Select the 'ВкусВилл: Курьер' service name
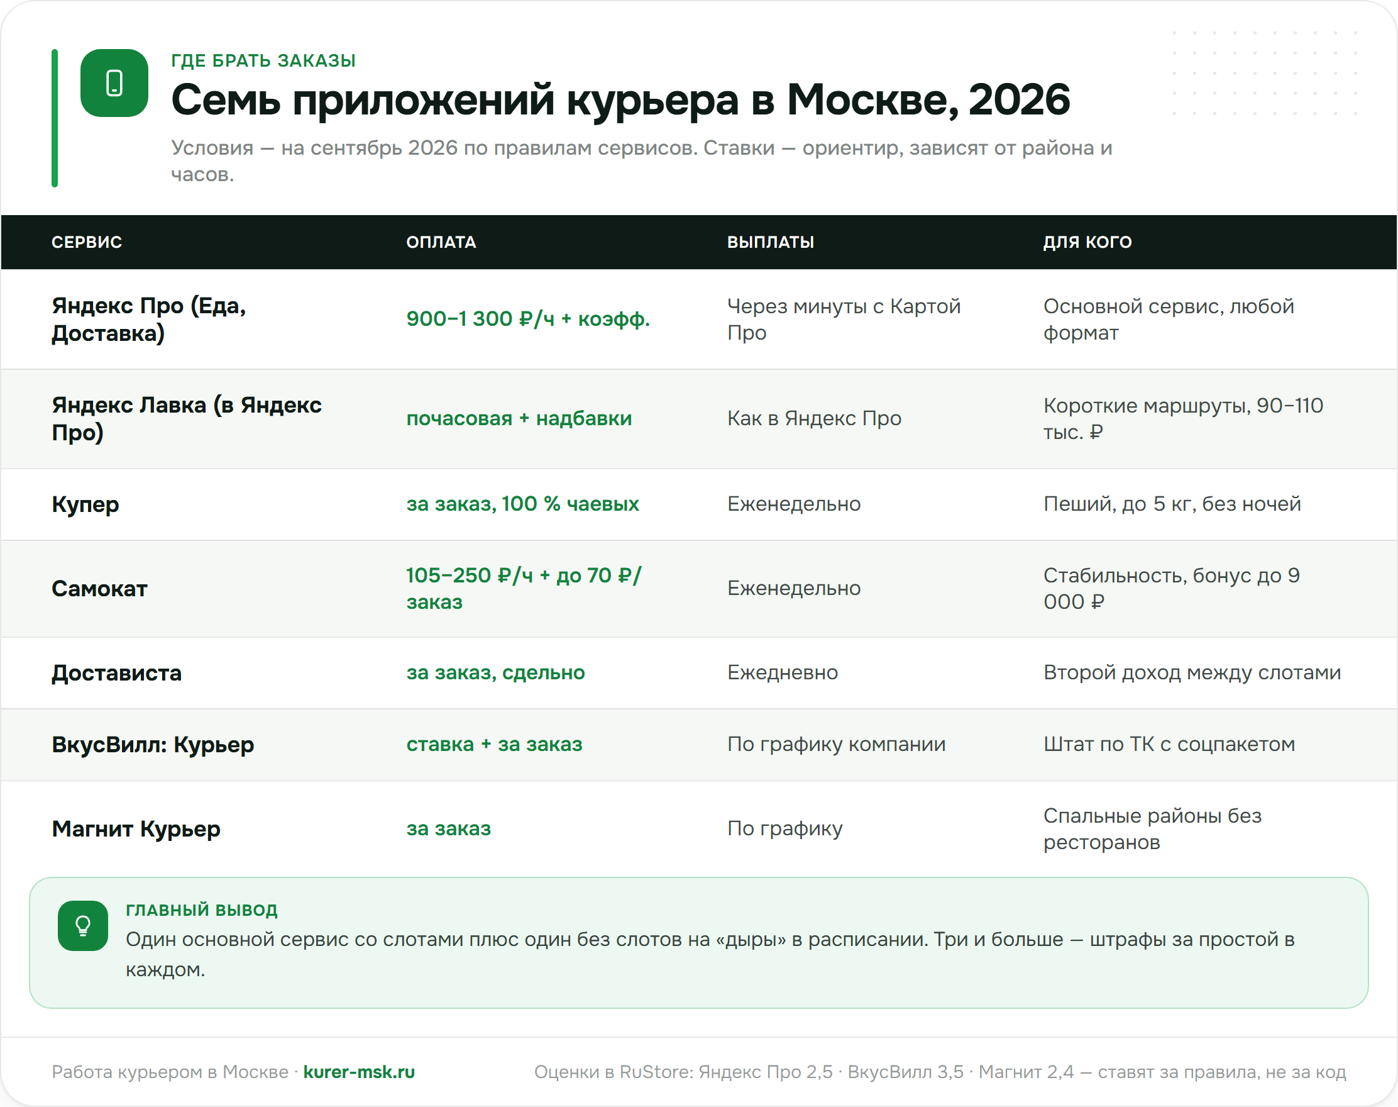Viewport: 1398px width, 1107px height. (x=153, y=744)
